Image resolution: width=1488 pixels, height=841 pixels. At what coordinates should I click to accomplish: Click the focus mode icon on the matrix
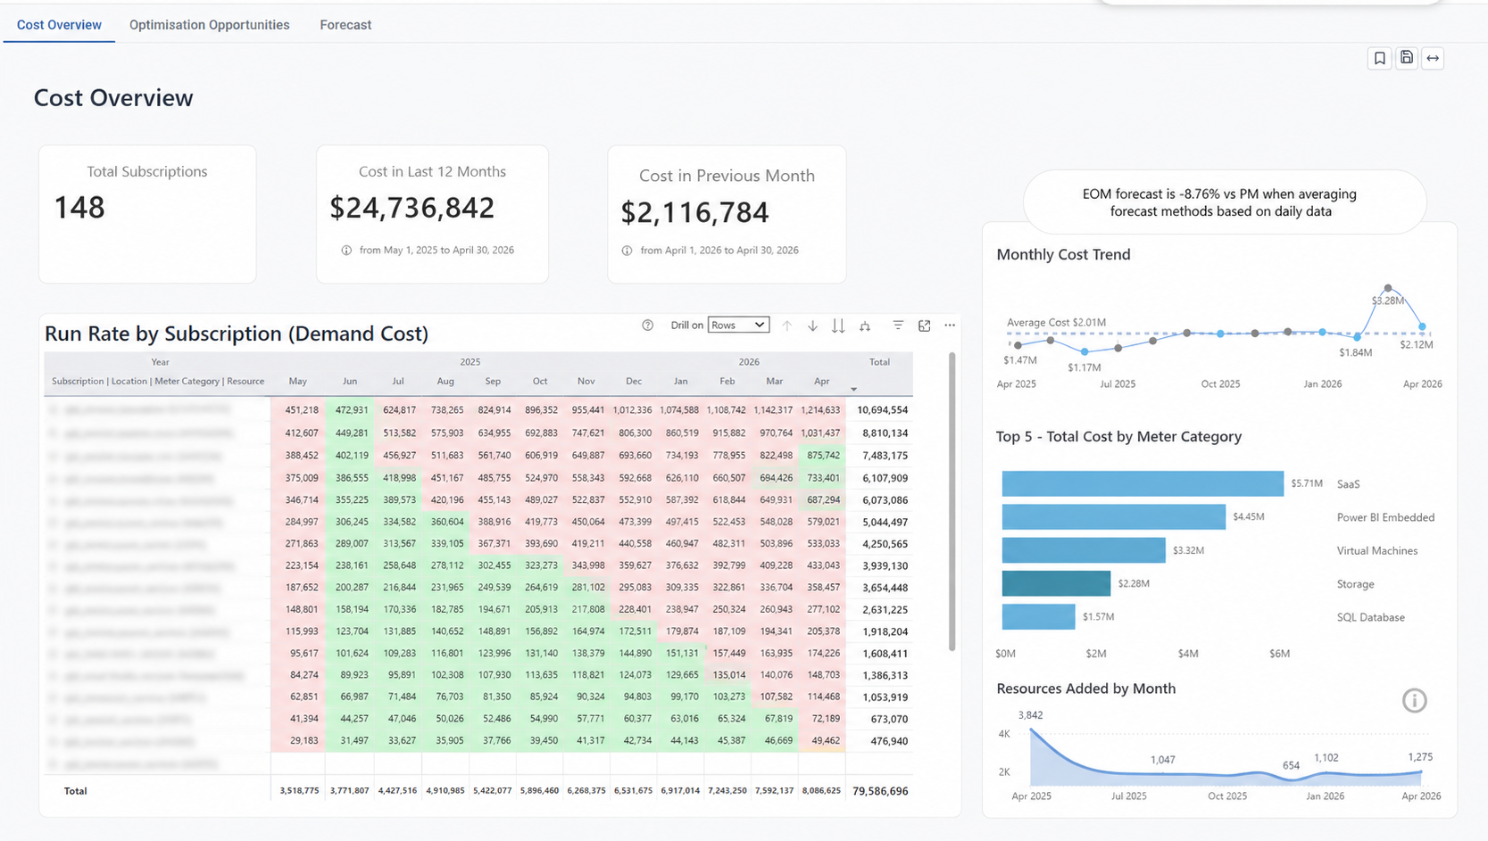(x=924, y=326)
